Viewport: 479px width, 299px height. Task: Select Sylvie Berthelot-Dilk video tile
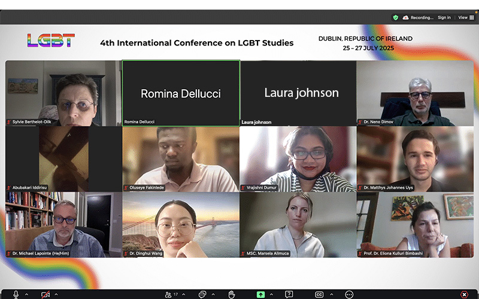coord(63,93)
